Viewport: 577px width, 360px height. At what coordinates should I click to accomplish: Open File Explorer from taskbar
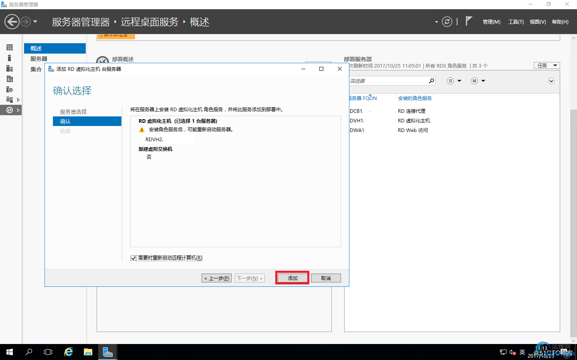88,352
